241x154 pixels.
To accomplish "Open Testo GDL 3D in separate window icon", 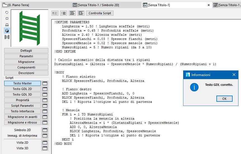I will 45,94.
